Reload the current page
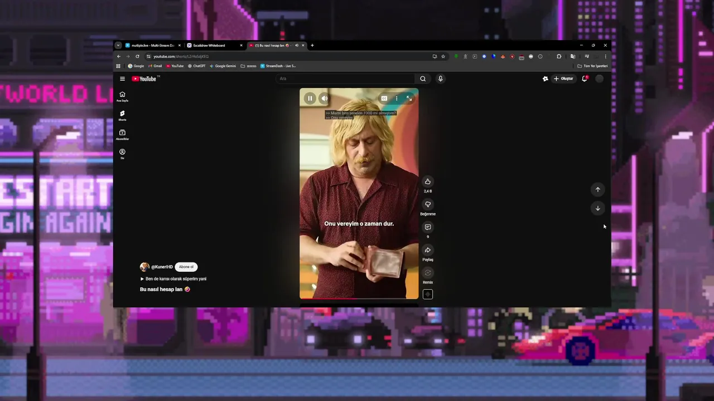Image resolution: width=714 pixels, height=401 pixels. 137,56
